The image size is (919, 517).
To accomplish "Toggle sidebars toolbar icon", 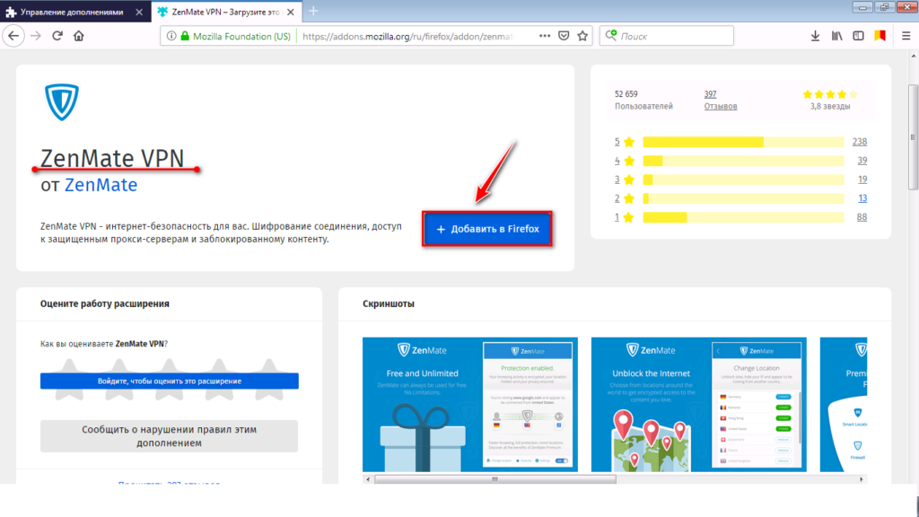I will pyautogui.click(x=858, y=36).
